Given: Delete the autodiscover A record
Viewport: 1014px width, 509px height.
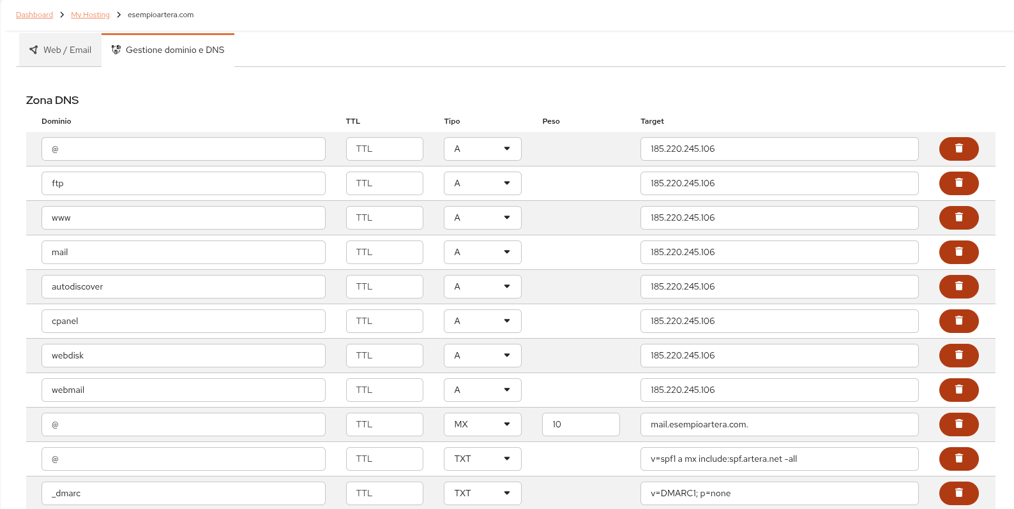Looking at the screenshot, I should point(958,286).
